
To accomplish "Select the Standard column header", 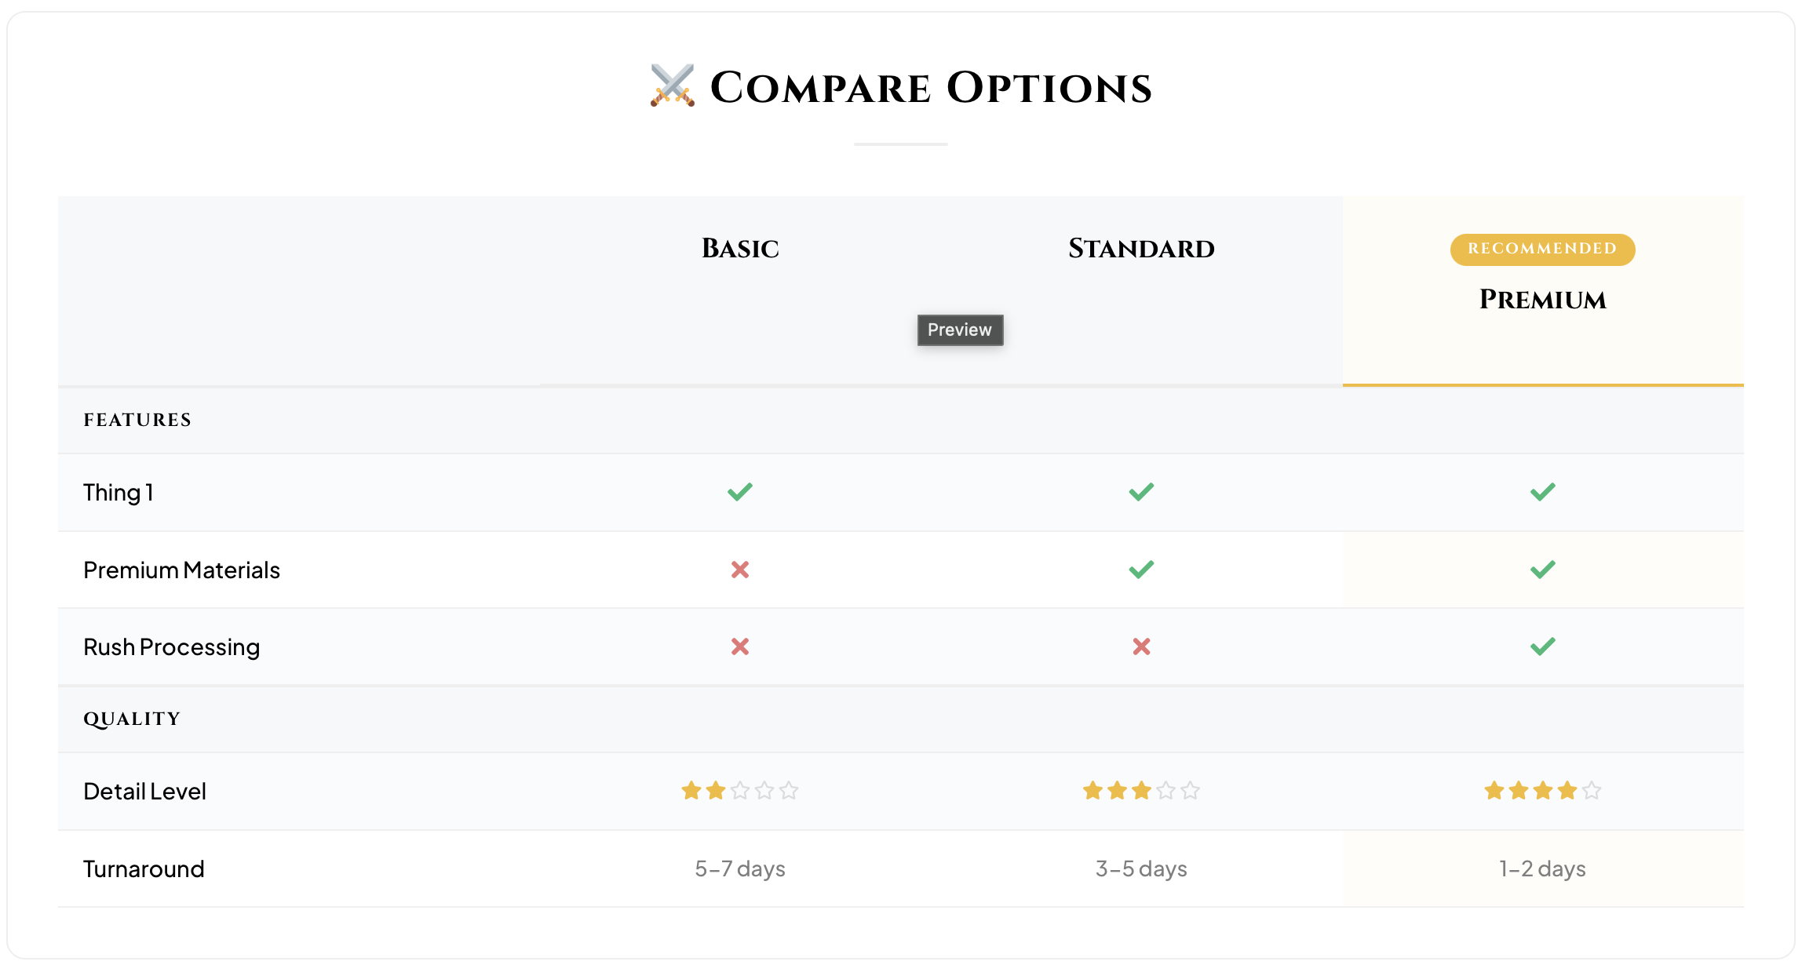I will (x=1141, y=249).
